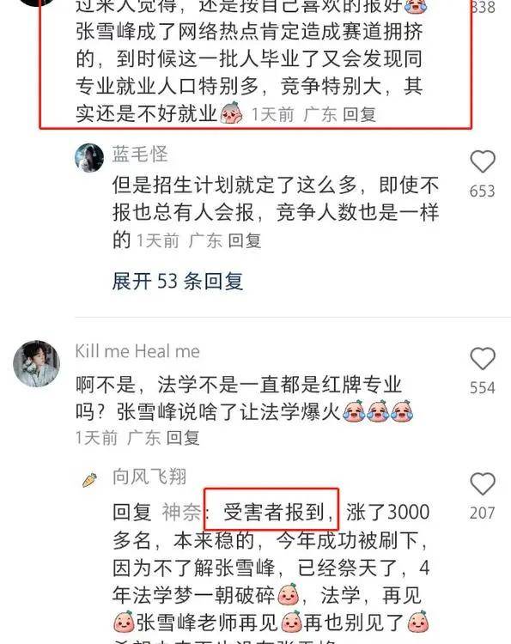The height and width of the screenshot is (644, 511).
Task: Click the reply text 受害者报到
Action: pyautogui.click(x=274, y=512)
